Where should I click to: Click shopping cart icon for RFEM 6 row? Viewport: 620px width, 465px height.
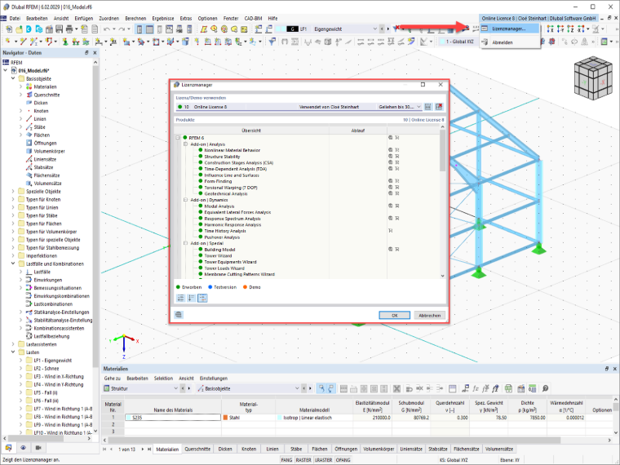(x=396, y=138)
